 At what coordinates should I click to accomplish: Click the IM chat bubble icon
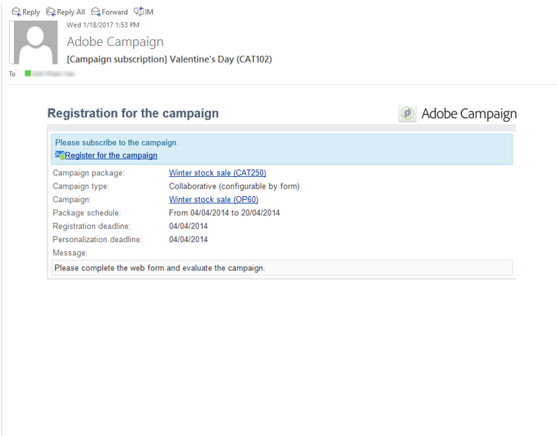coord(139,12)
